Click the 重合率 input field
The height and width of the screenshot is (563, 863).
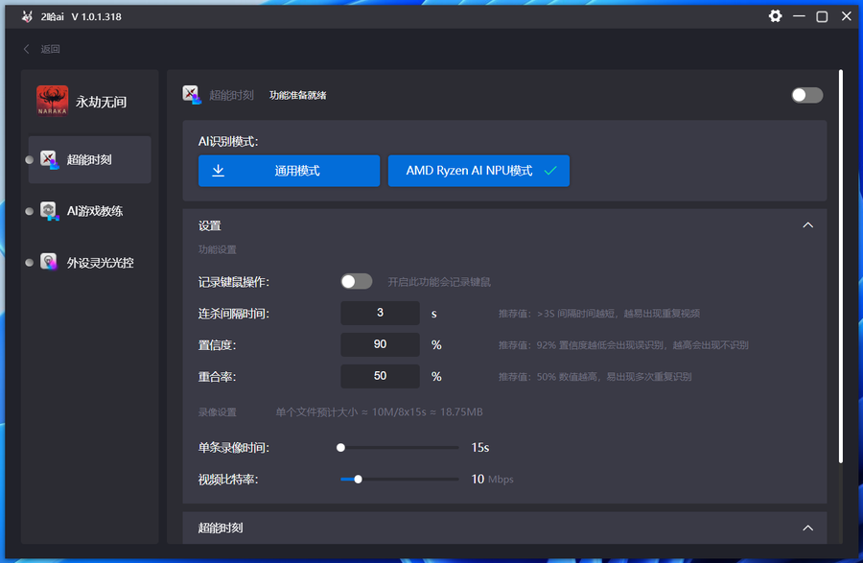380,376
